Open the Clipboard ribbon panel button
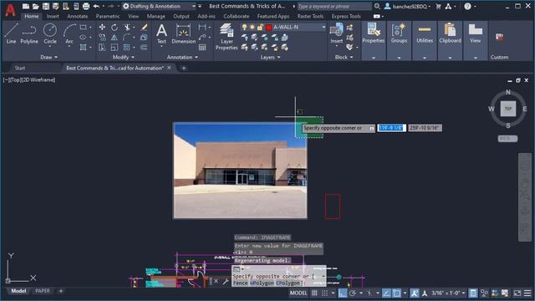 (x=450, y=33)
